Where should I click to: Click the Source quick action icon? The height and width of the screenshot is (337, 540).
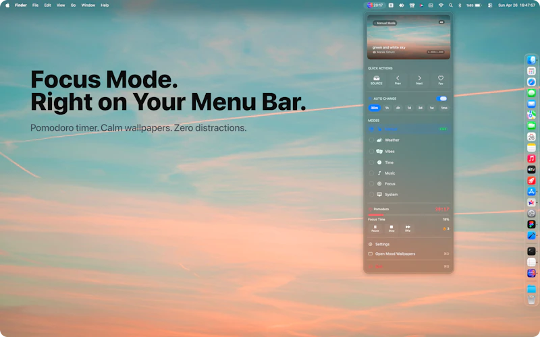[x=377, y=80]
